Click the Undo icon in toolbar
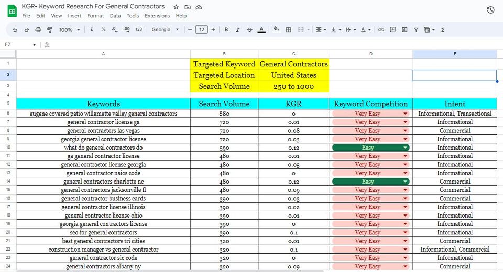This screenshot has height=272, width=503. point(15,30)
